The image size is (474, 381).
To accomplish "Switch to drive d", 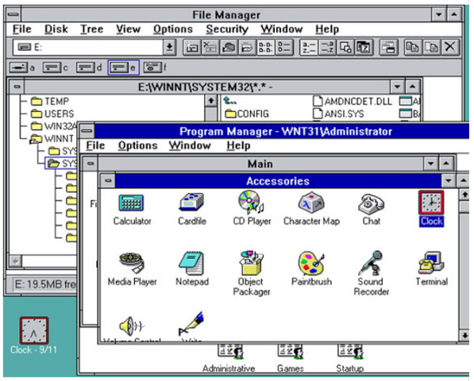I will pos(89,67).
